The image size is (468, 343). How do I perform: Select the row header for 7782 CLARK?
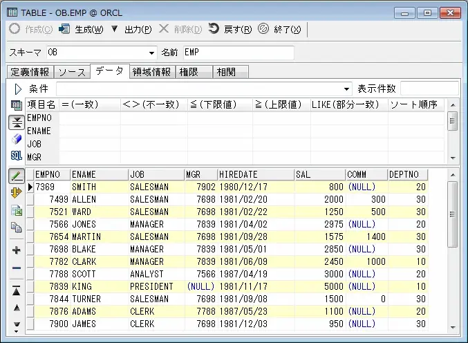coord(30,261)
